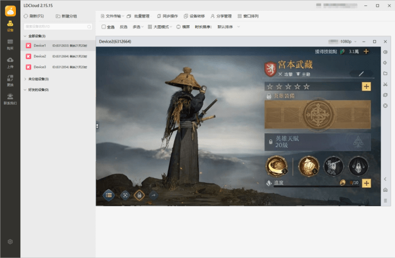Click the pencil edit icon beside hero name
The image size is (395, 258).
(361, 74)
